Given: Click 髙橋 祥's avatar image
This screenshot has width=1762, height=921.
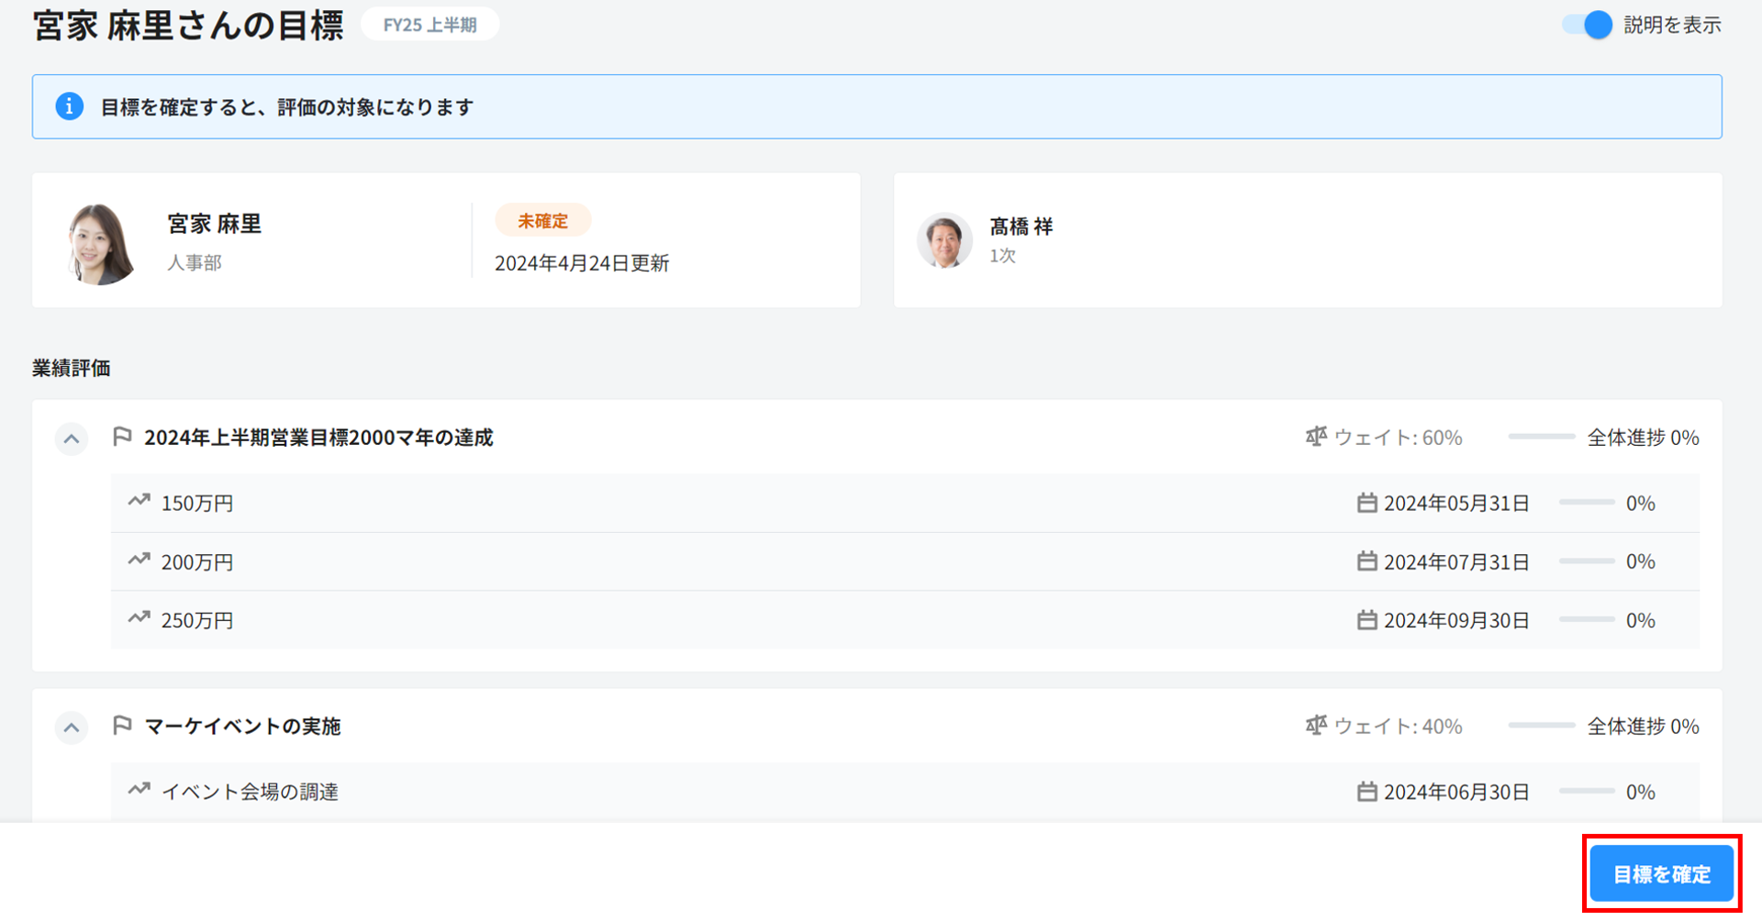Looking at the screenshot, I should (944, 240).
